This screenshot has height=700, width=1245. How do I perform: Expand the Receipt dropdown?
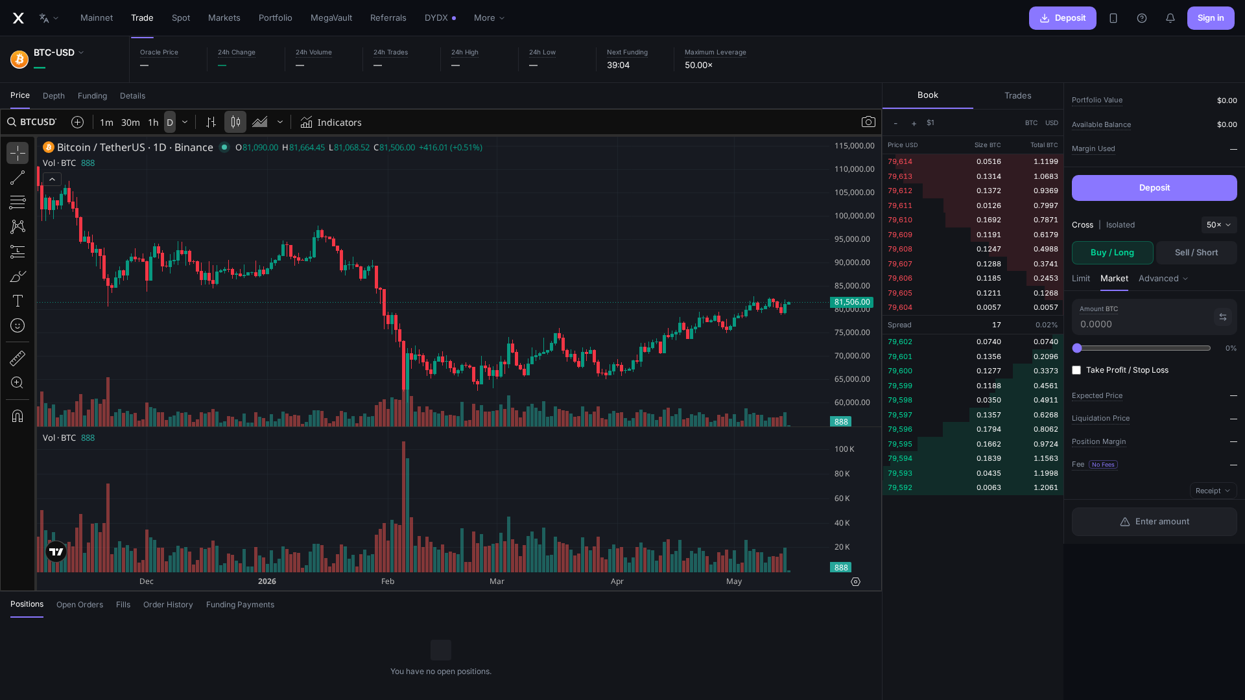tap(1213, 491)
